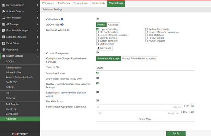Check the CLI Configuration checkbox

97,32
